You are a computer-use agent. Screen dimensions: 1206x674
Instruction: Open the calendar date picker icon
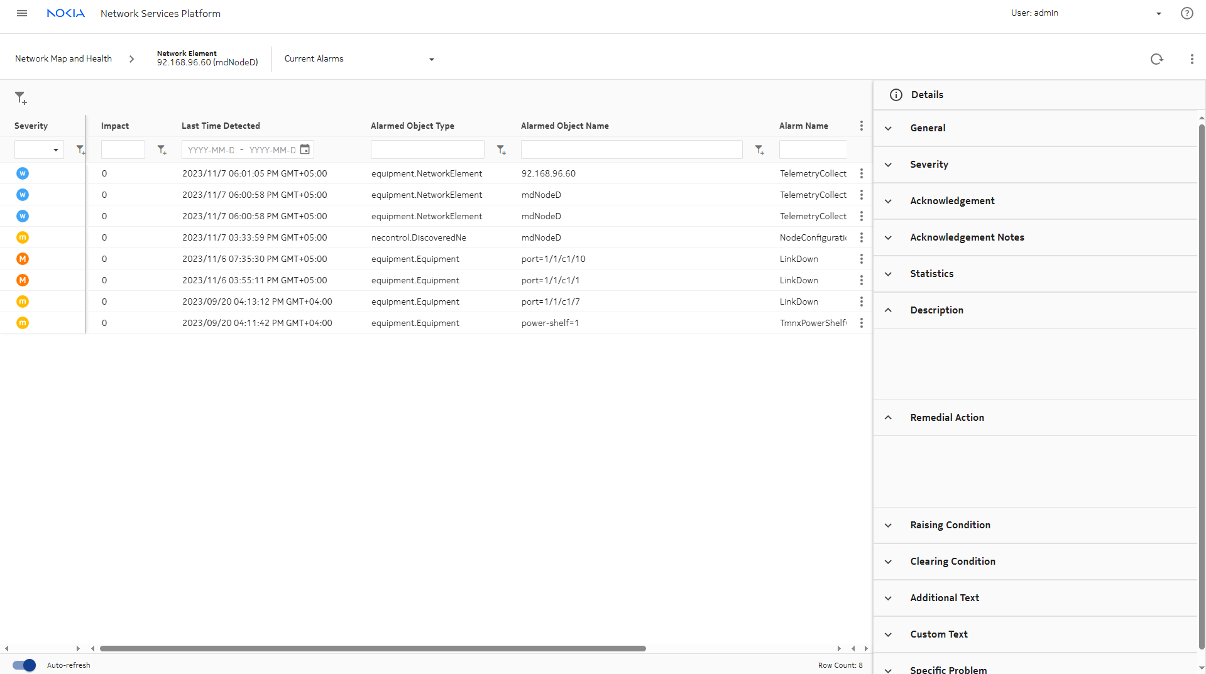[305, 149]
